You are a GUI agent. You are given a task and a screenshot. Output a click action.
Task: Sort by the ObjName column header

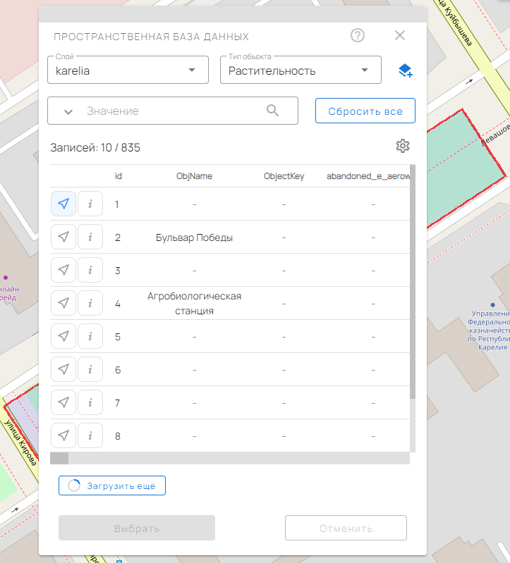pyautogui.click(x=194, y=176)
